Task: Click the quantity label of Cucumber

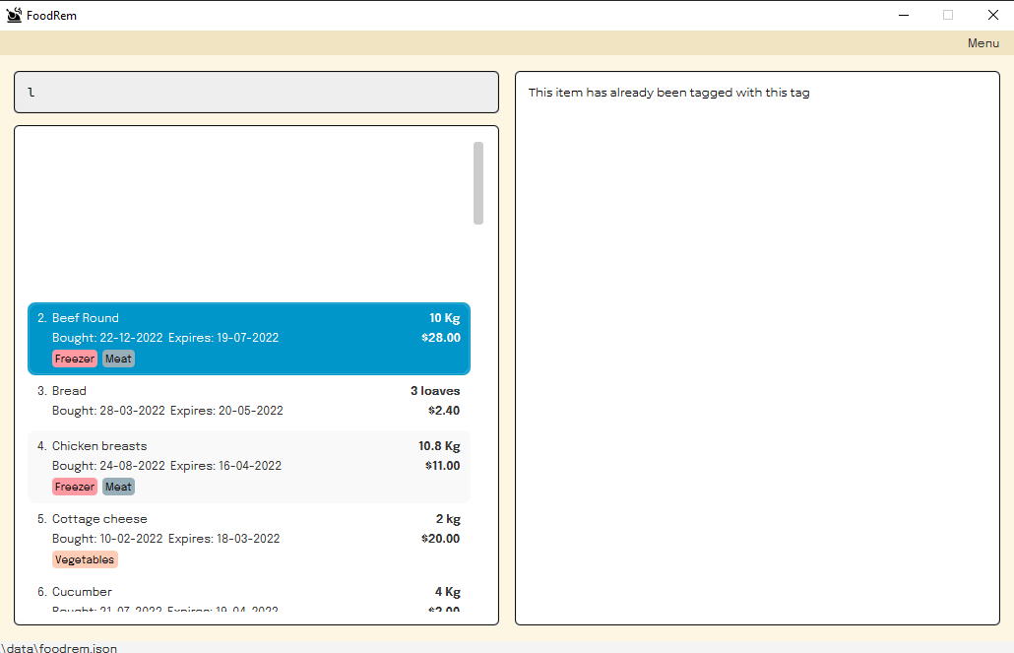Action: [x=447, y=591]
